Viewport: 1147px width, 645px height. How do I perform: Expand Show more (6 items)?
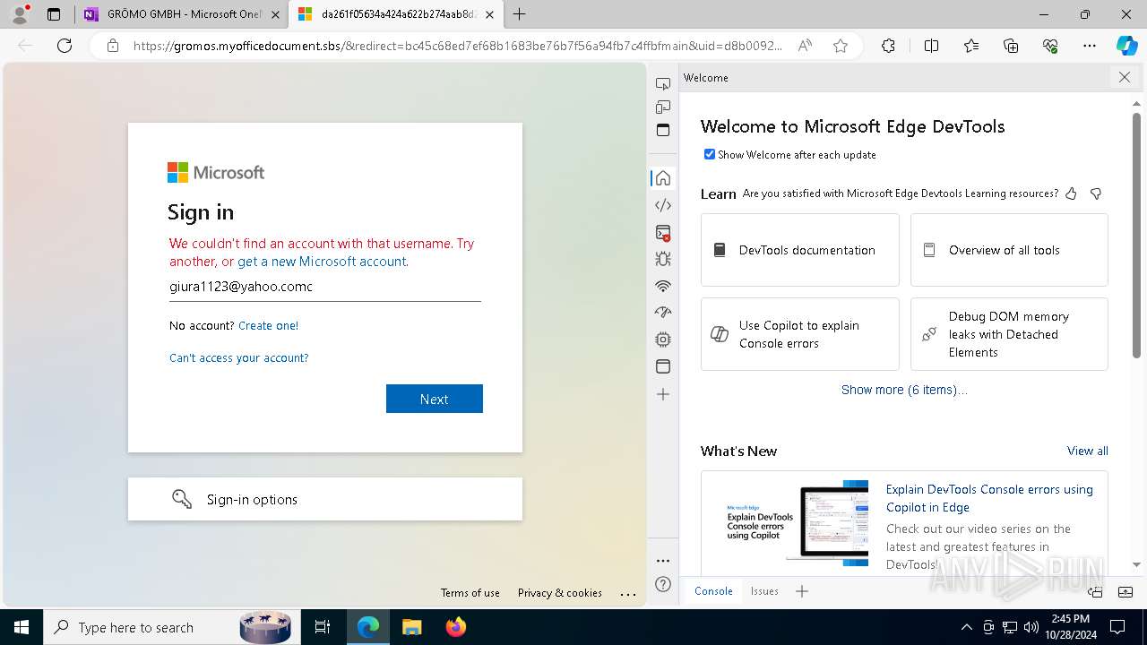pyautogui.click(x=904, y=390)
